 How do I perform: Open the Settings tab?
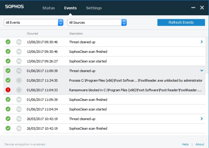coord(94,8)
